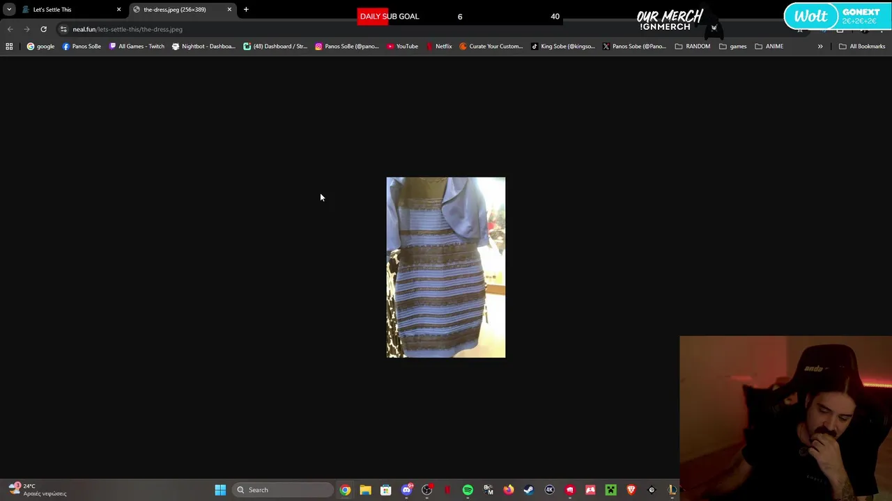Open a new tab with the plus button
Image resolution: width=892 pixels, height=501 pixels.
[x=246, y=10]
